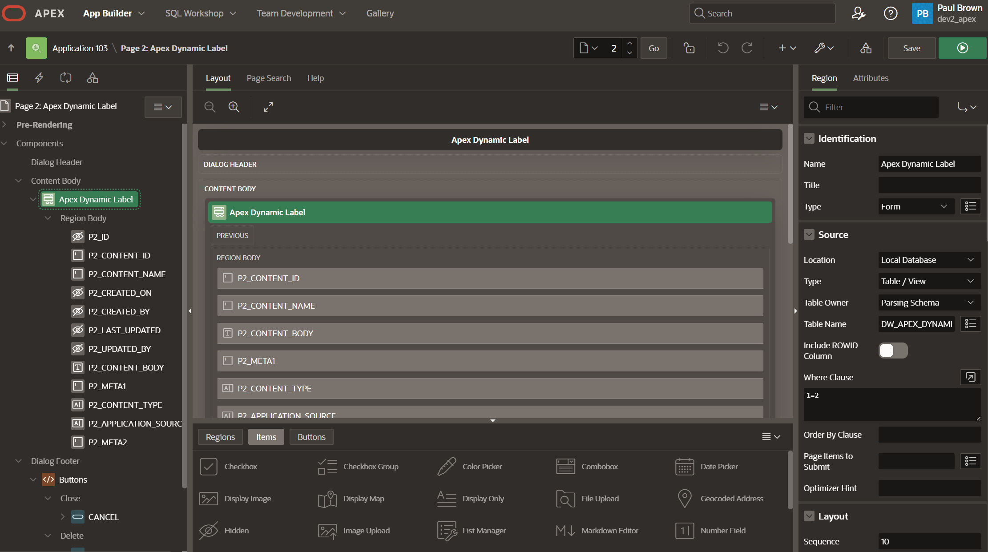Open region Type quick pick list
This screenshot has width=988, height=552.
pos(970,206)
